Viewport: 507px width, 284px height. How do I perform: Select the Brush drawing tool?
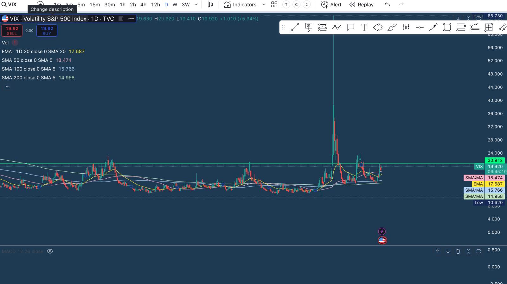(392, 28)
